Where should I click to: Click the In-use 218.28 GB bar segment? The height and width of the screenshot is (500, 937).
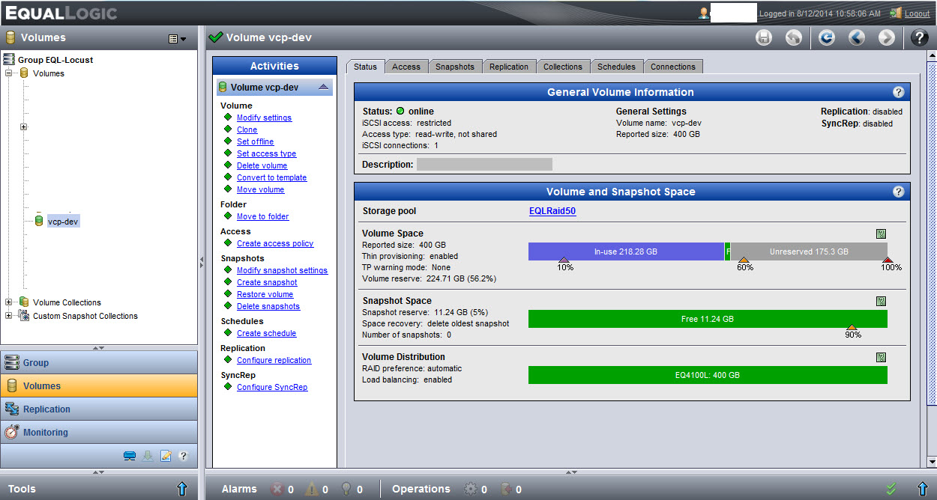click(x=626, y=251)
